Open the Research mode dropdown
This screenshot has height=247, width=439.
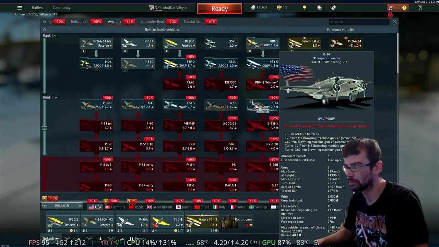pos(62,205)
